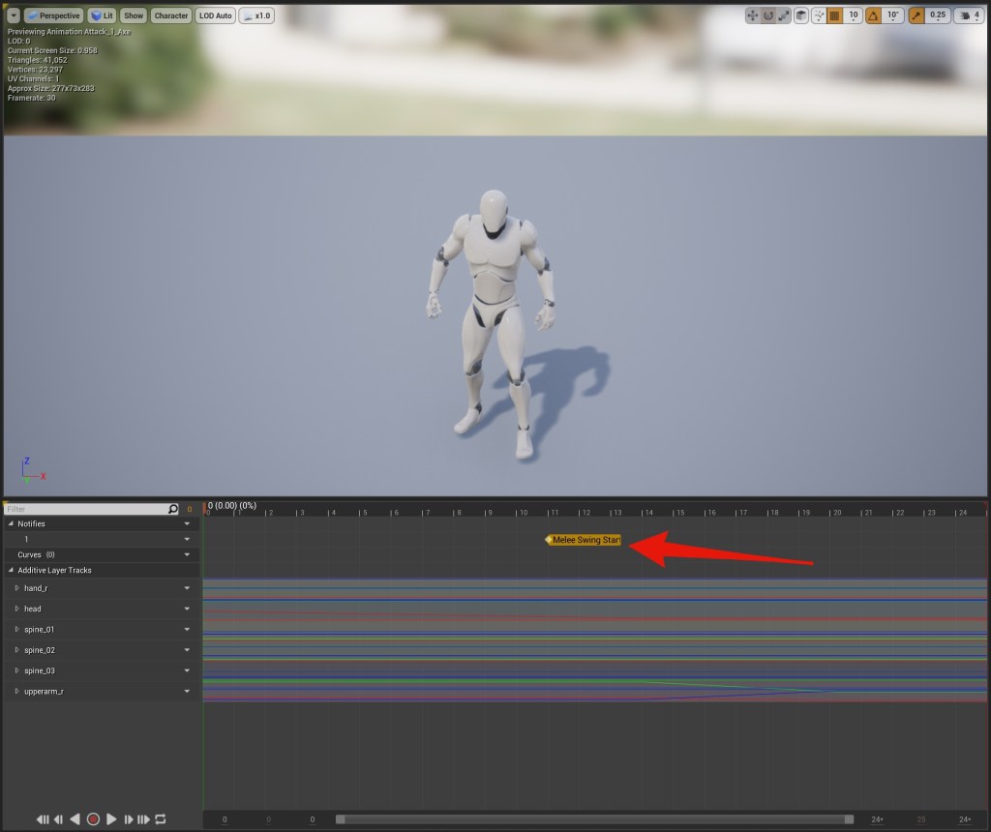Image resolution: width=991 pixels, height=832 pixels.
Task: Select the Rotate gizmo tool
Action: point(768,15)
